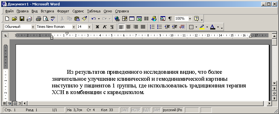Copy the selection to clipboard
Viewport: 279px width, 114px height.
pos(69,19)
